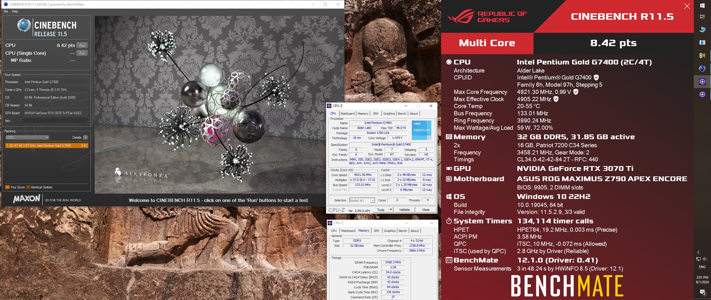Screen dimensions: 711x300
Task: Click the MAXON logo in Cinebench
Action: [x=27, y=199]
